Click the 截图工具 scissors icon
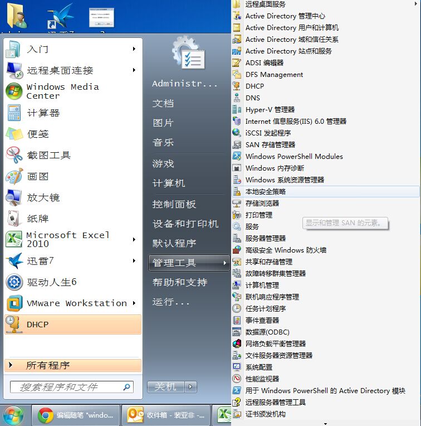 (x=14, y=155)
